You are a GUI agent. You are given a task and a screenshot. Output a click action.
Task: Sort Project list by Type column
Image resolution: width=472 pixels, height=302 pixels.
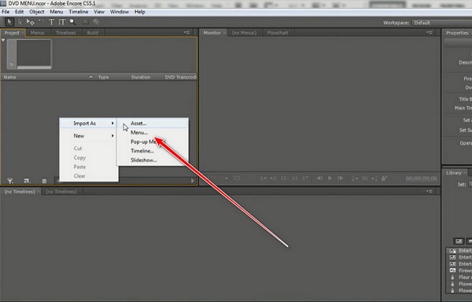pos(112,77)
